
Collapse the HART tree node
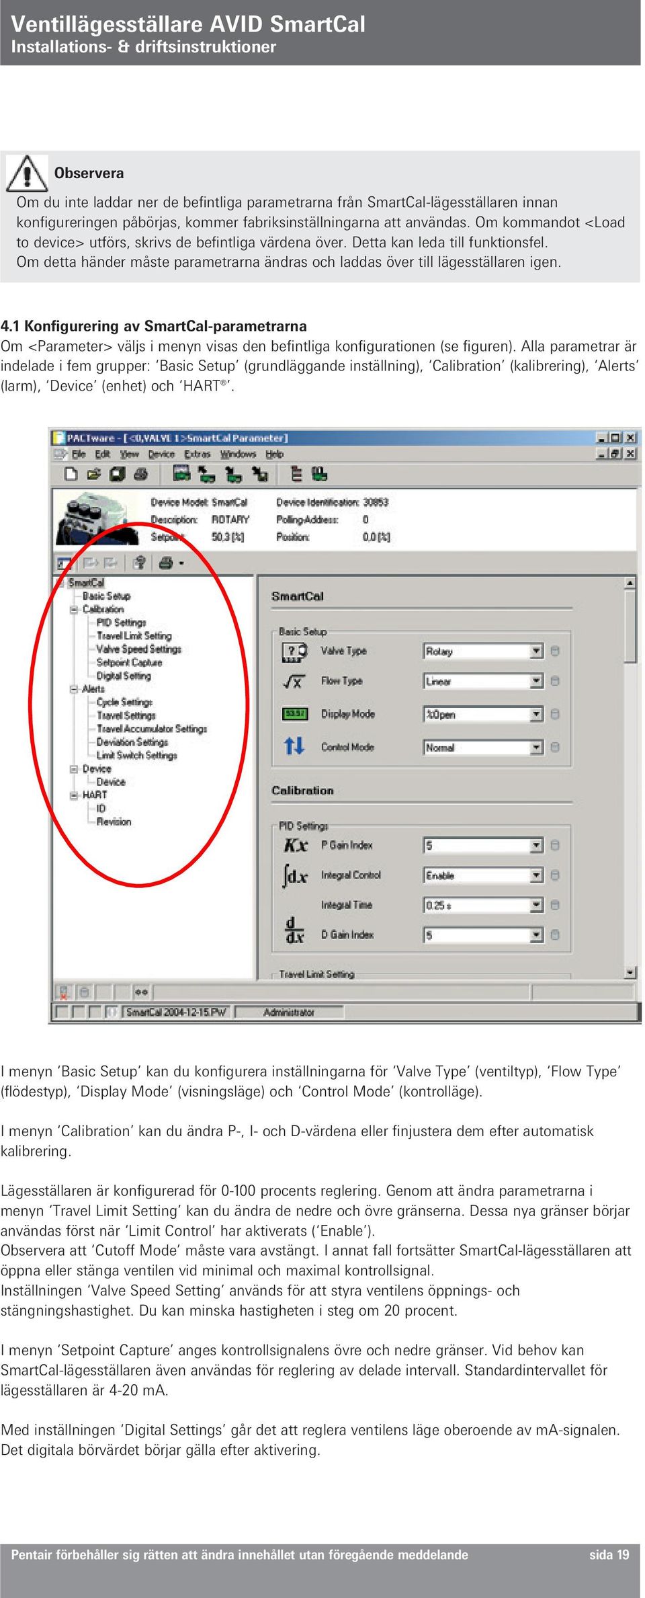pos(74,795)
